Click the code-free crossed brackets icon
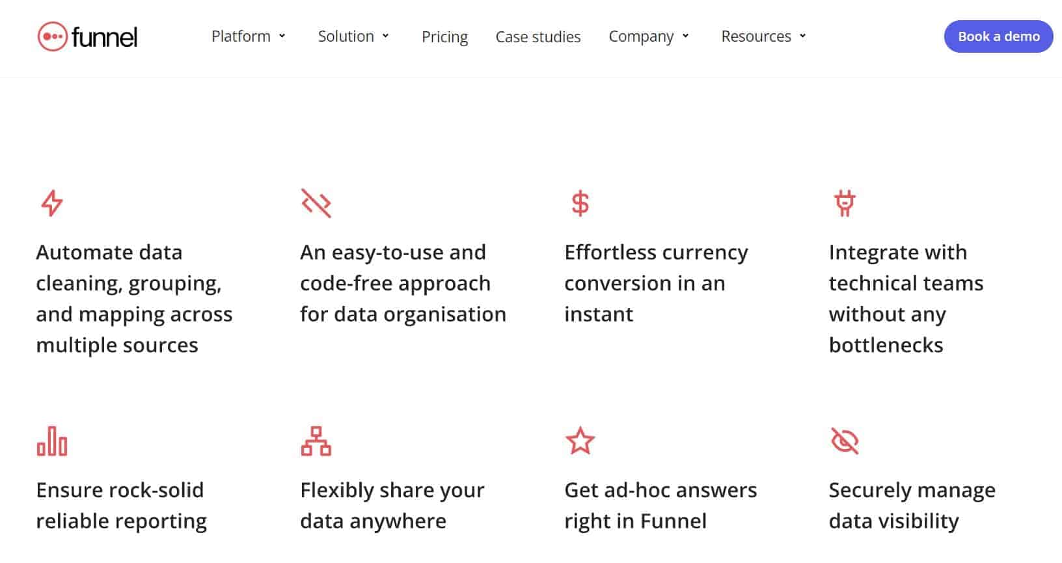This screenshot has height=563, width=1062. point(316,203)
